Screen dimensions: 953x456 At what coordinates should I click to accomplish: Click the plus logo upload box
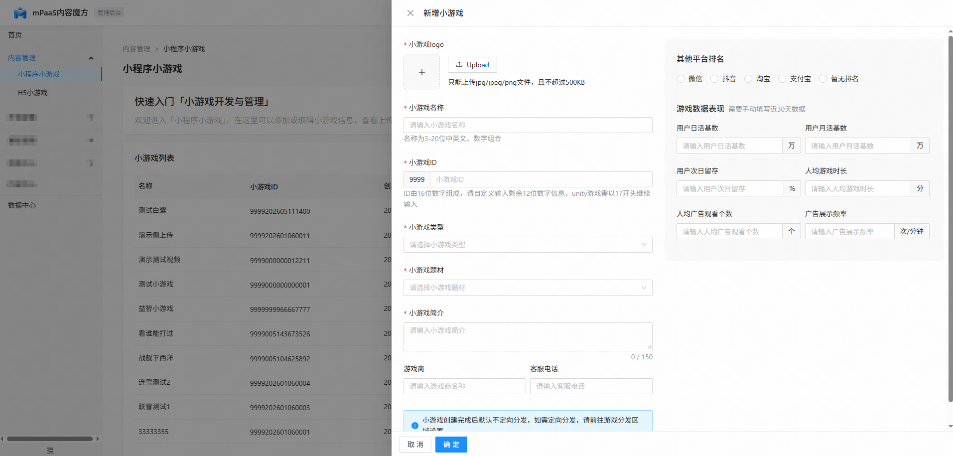point(421,72)
